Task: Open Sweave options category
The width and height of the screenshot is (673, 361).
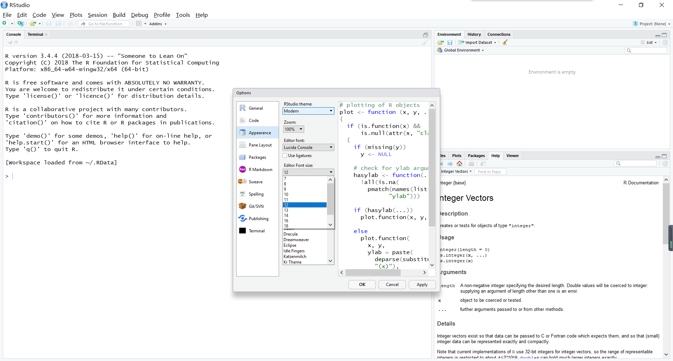Action: click(x=258, y=182)
